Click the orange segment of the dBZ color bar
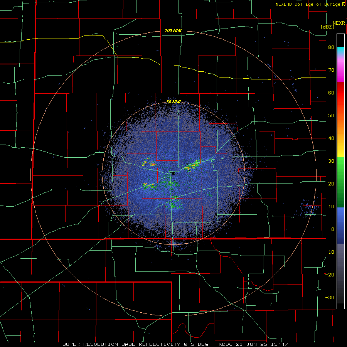 coord(340,127)
